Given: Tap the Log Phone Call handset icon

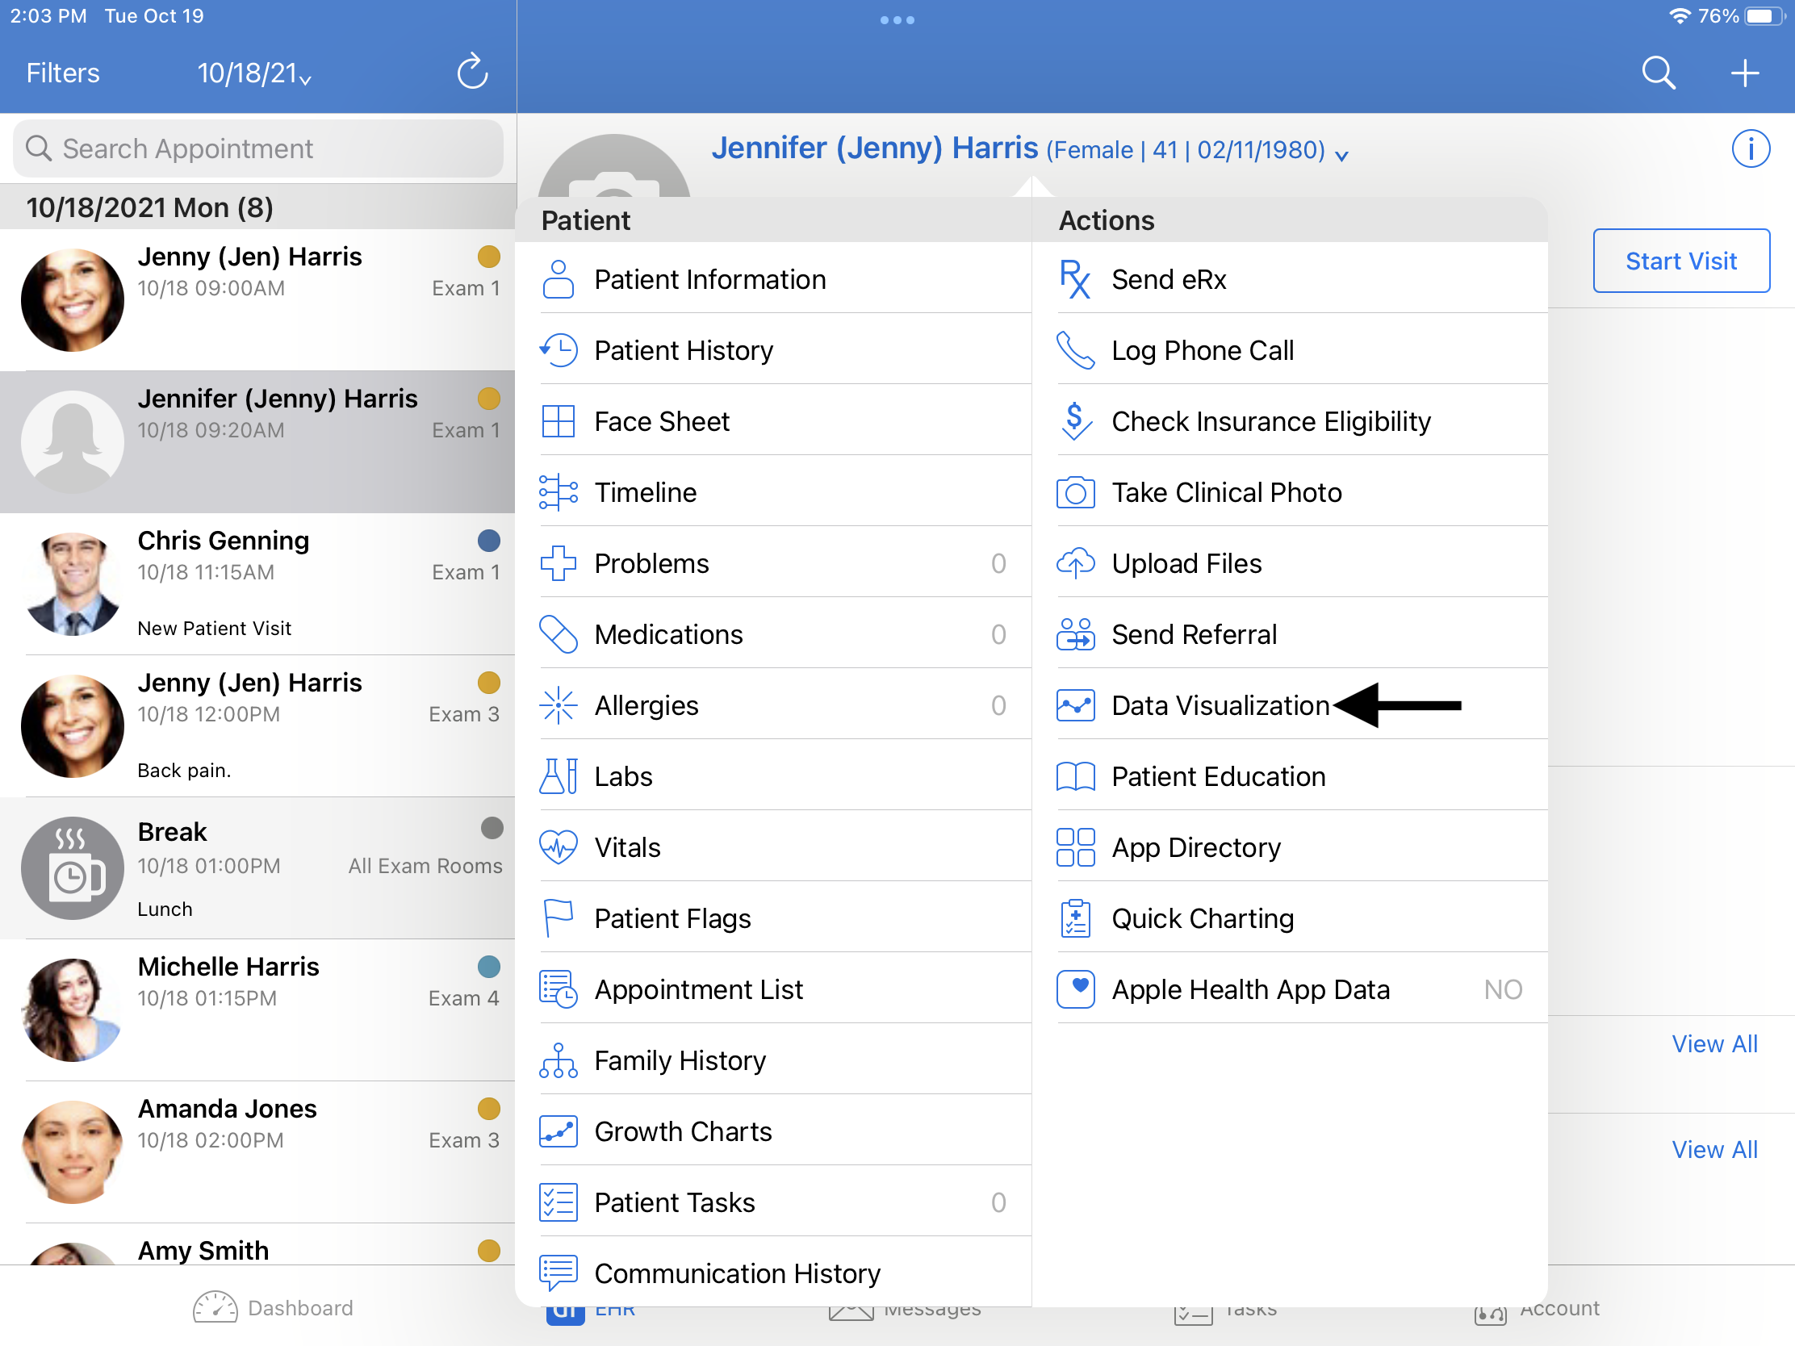Looking at the screenshot, I should 1075,350.
